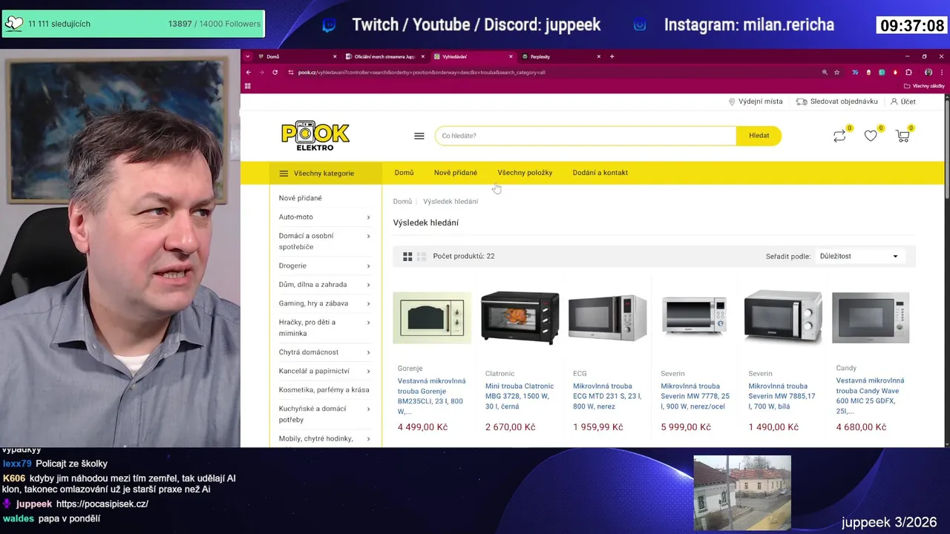
Task: Open Dodání a kontakt navigation item
Action: [600, 173]
